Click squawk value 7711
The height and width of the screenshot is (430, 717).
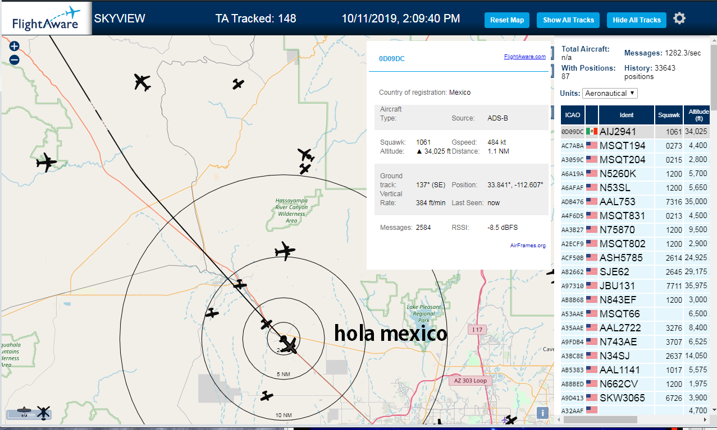(x=674, y=286)
